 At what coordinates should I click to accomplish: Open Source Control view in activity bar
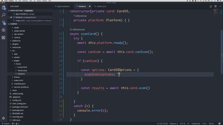3,22
